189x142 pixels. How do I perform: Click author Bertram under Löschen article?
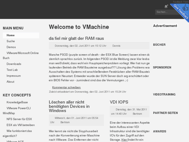(65, 122)
